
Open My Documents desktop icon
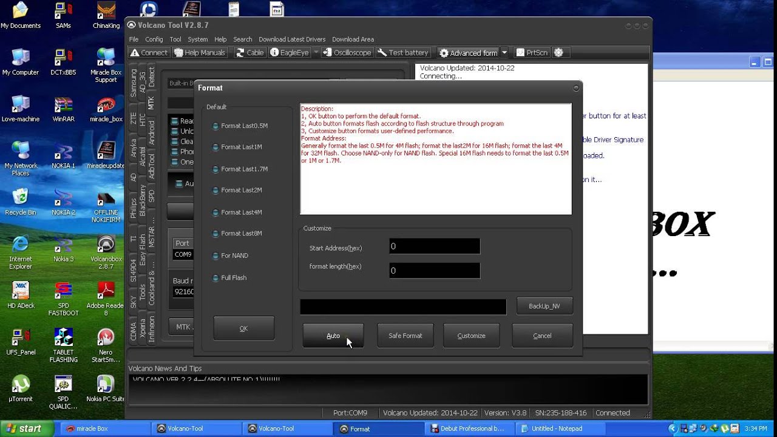point(21,15)
